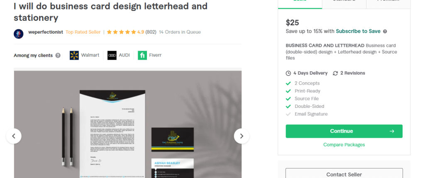Show previous gallery image with left arrow
Image resolution: width=425 pixels, height=178 pixels.
click(x=14, y=136)
